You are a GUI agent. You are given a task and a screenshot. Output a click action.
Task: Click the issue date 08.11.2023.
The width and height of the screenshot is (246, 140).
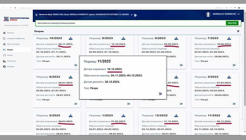pyautogui.click(x=66, y=44)
